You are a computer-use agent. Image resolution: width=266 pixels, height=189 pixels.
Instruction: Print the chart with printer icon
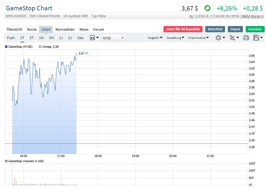click(x=246, y=38)
